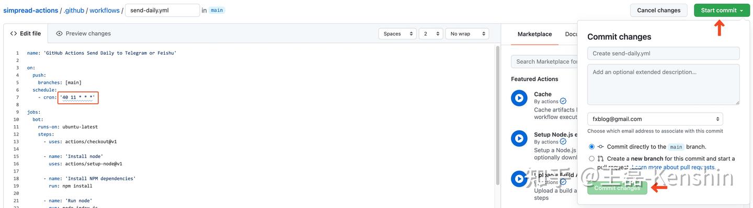Click the main branch label
The height and width of the screenshot is (208, 753).
217,10
